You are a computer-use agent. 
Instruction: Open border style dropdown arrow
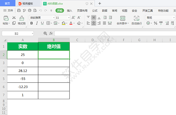click(x=51, y=23)
